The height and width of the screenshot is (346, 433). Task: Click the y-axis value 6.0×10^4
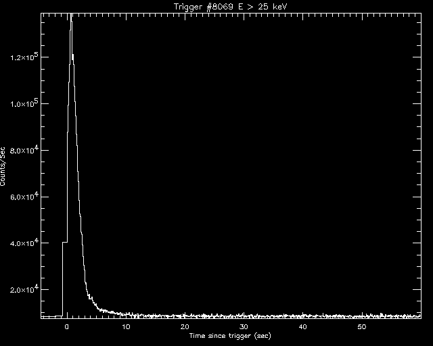[x=24, y=196]
